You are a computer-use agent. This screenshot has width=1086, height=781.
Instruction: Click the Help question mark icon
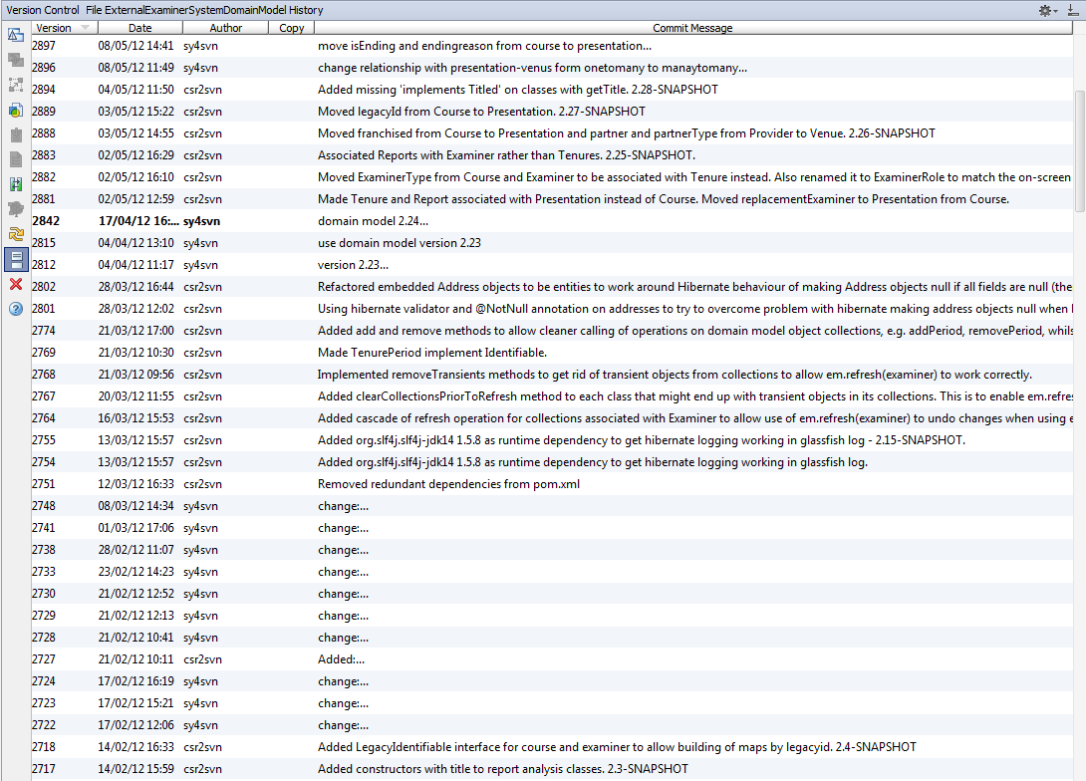click(15, 309)
